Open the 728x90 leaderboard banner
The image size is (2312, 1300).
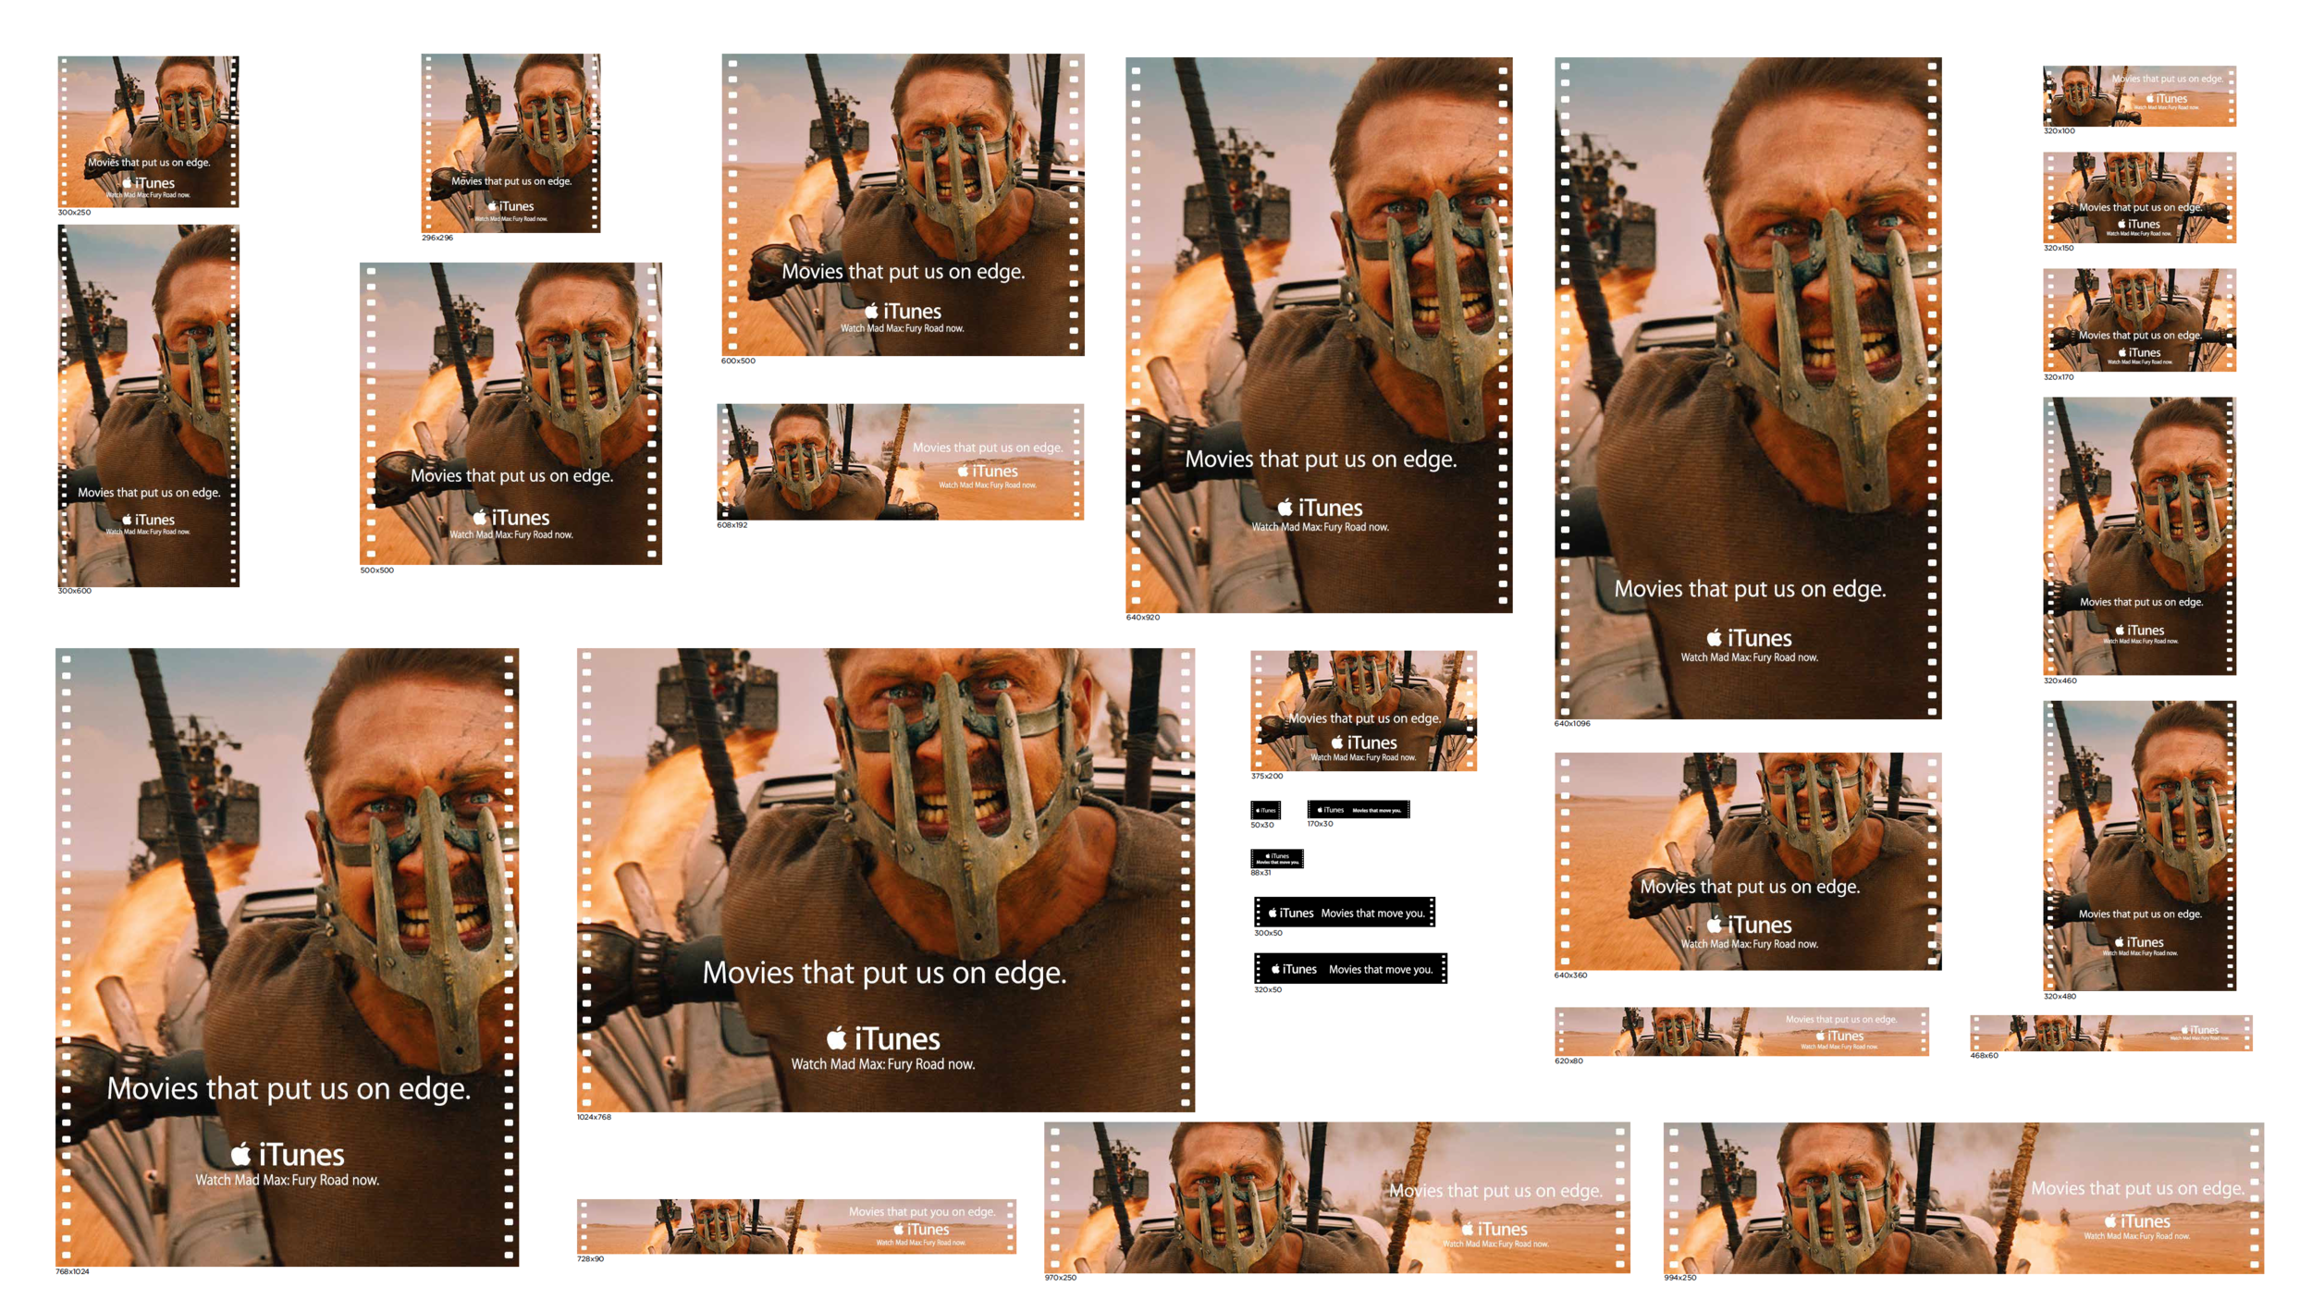[x=795, y=1226]
